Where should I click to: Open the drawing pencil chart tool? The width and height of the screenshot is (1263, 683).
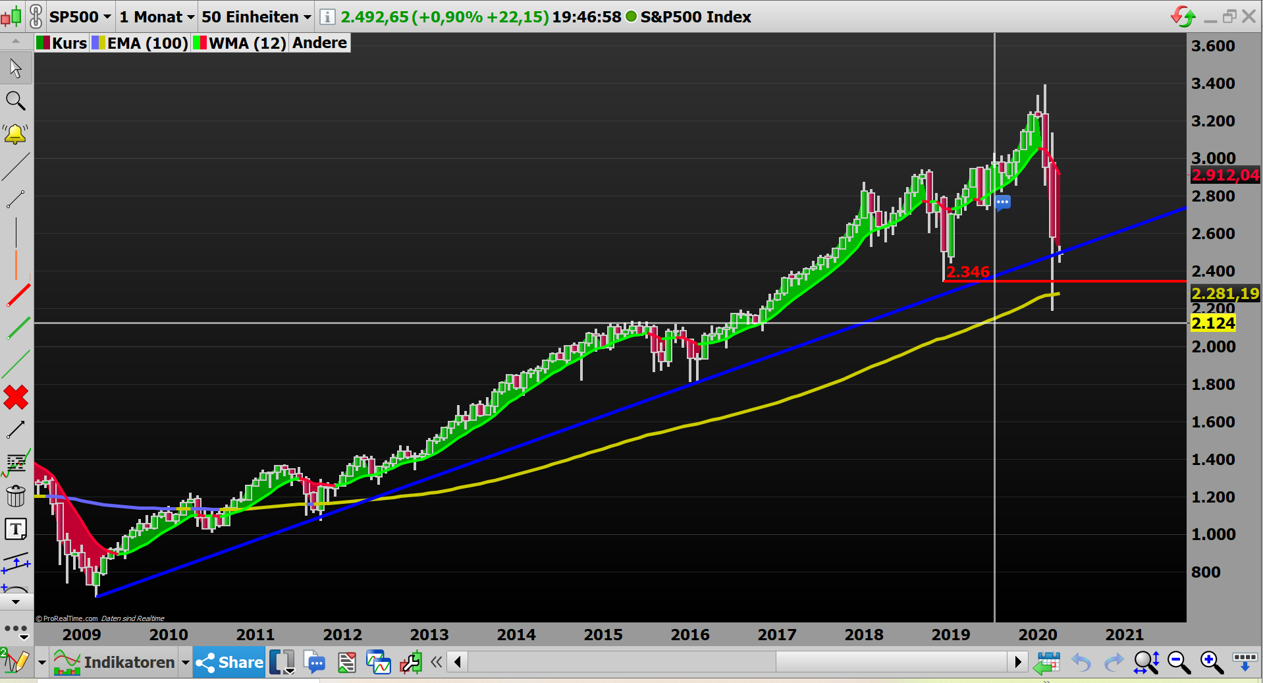tap(15, 662)
